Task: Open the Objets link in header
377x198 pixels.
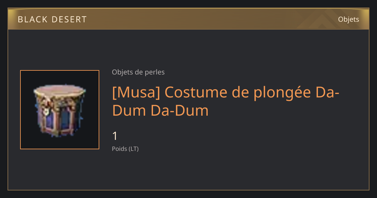Action: click(348, 19)
